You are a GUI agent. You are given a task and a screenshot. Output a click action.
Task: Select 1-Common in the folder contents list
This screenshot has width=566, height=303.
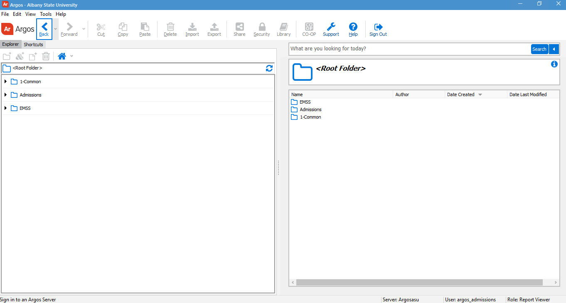[310, 117]
